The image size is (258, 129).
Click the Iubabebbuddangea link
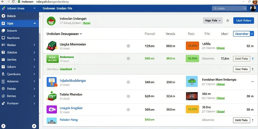click(73, 81)
